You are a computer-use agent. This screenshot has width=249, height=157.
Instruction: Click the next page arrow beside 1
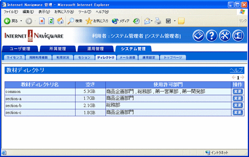click(242, 77)
